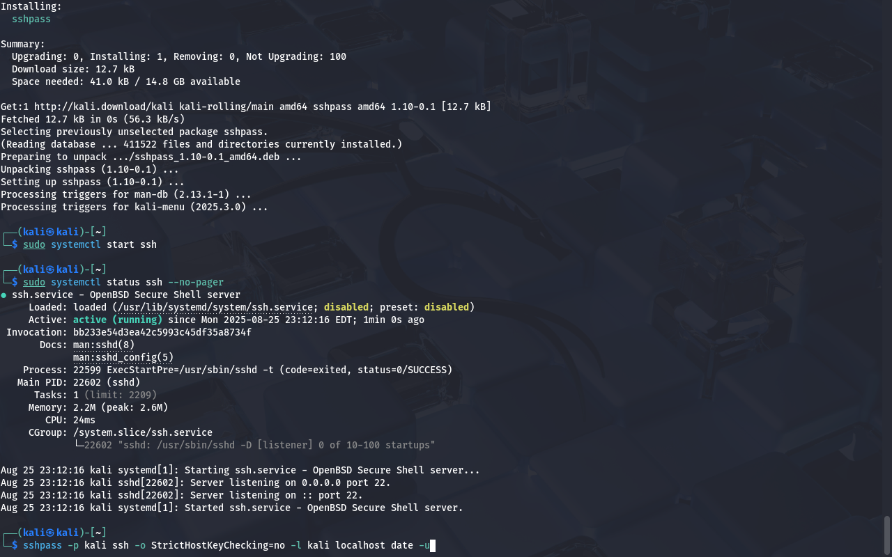This screenshot has height=557, width=892.
Task: Click the 'active (running)' status text
Action: click(118, 320)
